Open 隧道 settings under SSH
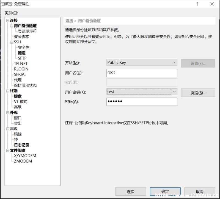The image size is (220, 199). point(22,53)
